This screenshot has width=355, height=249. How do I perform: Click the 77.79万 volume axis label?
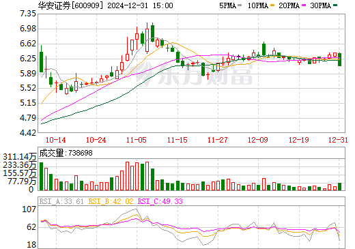[23, 181]
